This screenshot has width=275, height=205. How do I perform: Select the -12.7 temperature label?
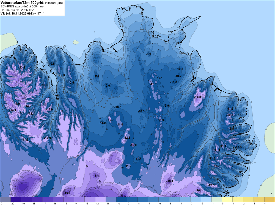pos(111,120)
